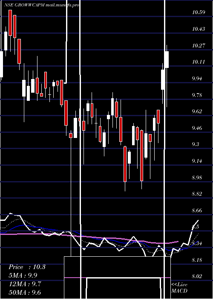Screen dimensions: 213x299
Task: Click the 'NSE GROWWCAPM' chart title text
Action: pyautogui.click(x=24, y=5)
